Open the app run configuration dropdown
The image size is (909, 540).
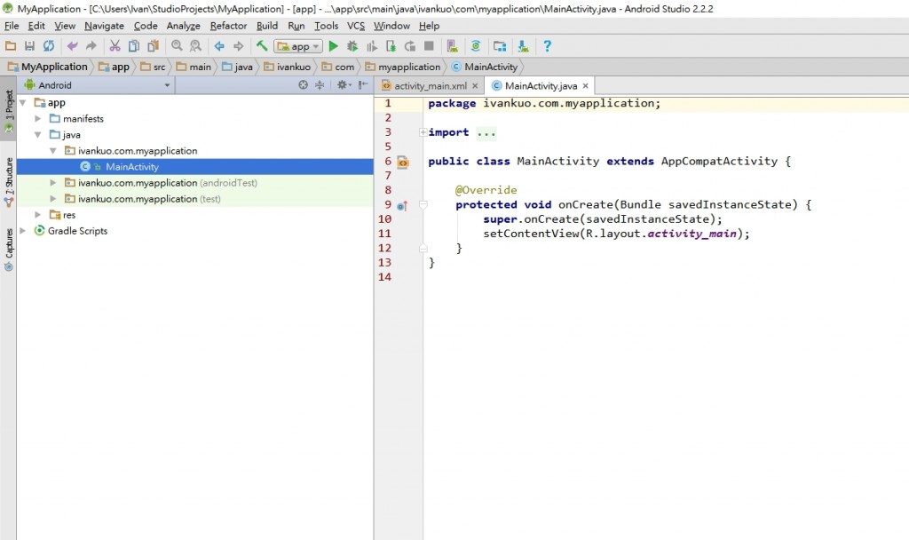click(x=298, y=46)
